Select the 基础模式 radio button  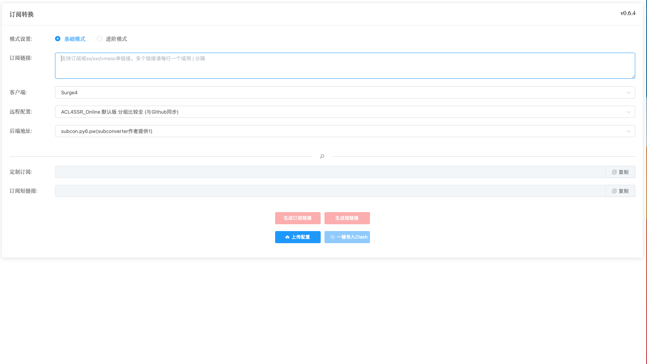click(58, 39)
